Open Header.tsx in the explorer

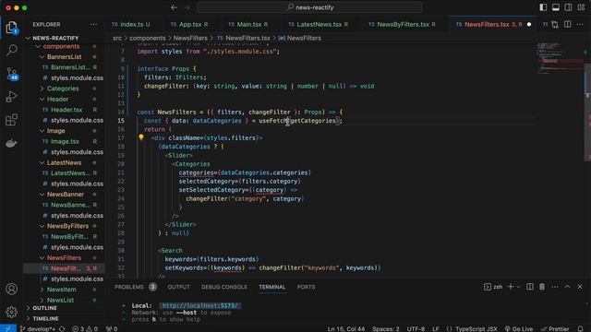click(x=64, y=110)
